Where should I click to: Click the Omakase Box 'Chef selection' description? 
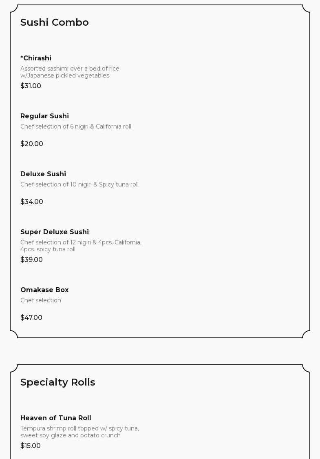click(x=41, y=300)
